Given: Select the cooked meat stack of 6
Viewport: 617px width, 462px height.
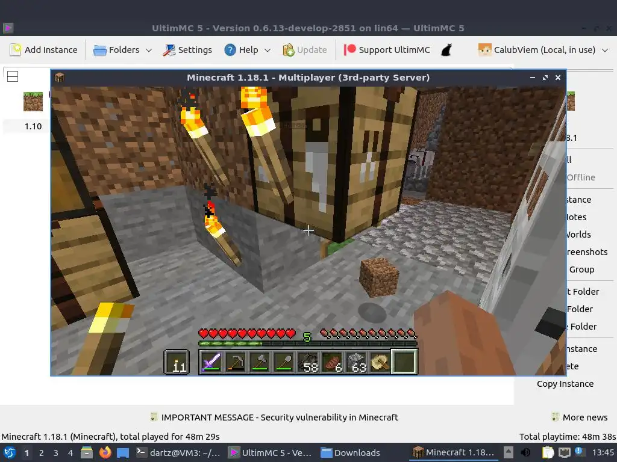Looking at the screenshot, I should click(332, 362).
